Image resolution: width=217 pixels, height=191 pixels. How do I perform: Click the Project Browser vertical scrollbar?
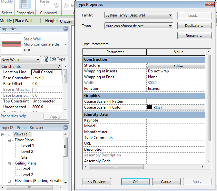pyautogui.click(x=65, y=147)
